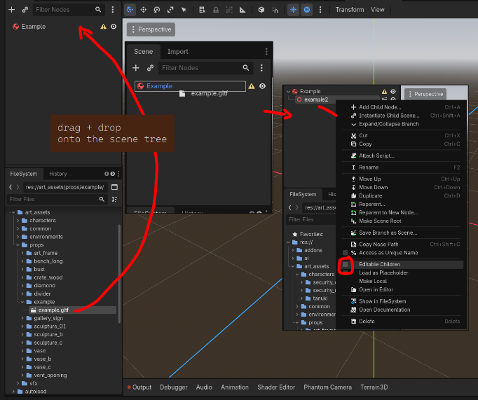Viewport: 478px width, 400px height.
Task: Click the split mode icon beside the FileSystem path
Action: pyautogui.click(x=114, y=187)
